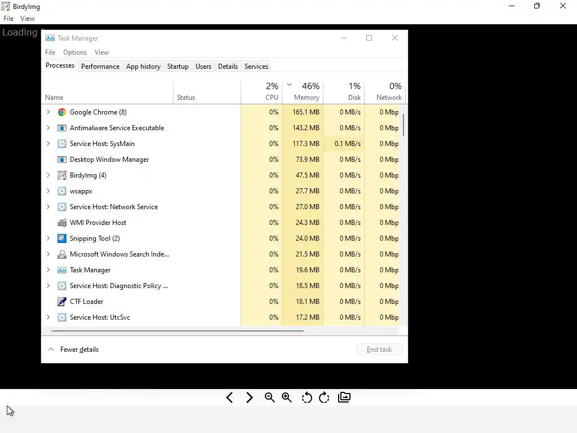Screen dimensions: 577x433
Task: Expand the BirdyImg (4) process group
Action: pyautogui.click(x=48, y=176)
